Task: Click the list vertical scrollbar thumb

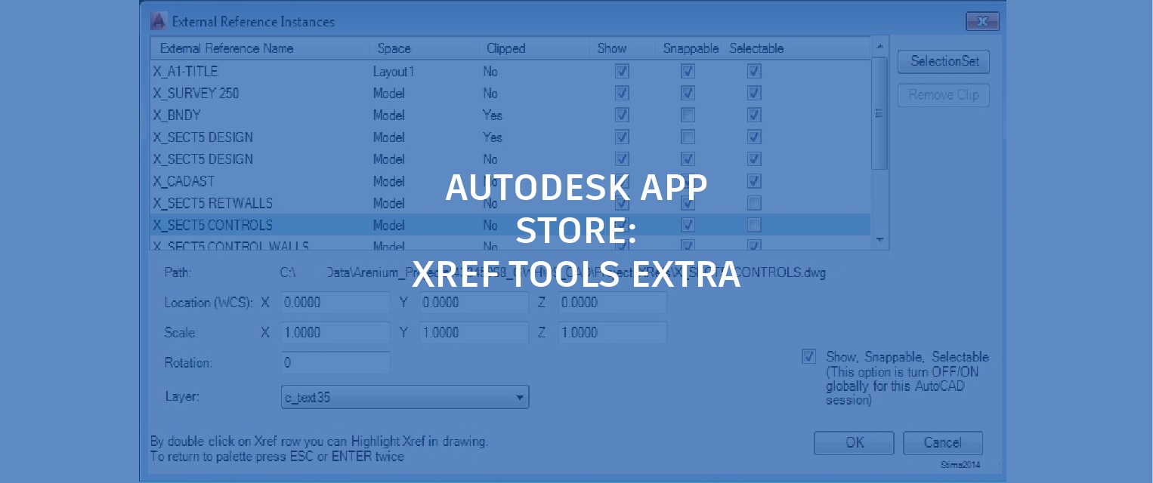Action: (x=879, y=113)
